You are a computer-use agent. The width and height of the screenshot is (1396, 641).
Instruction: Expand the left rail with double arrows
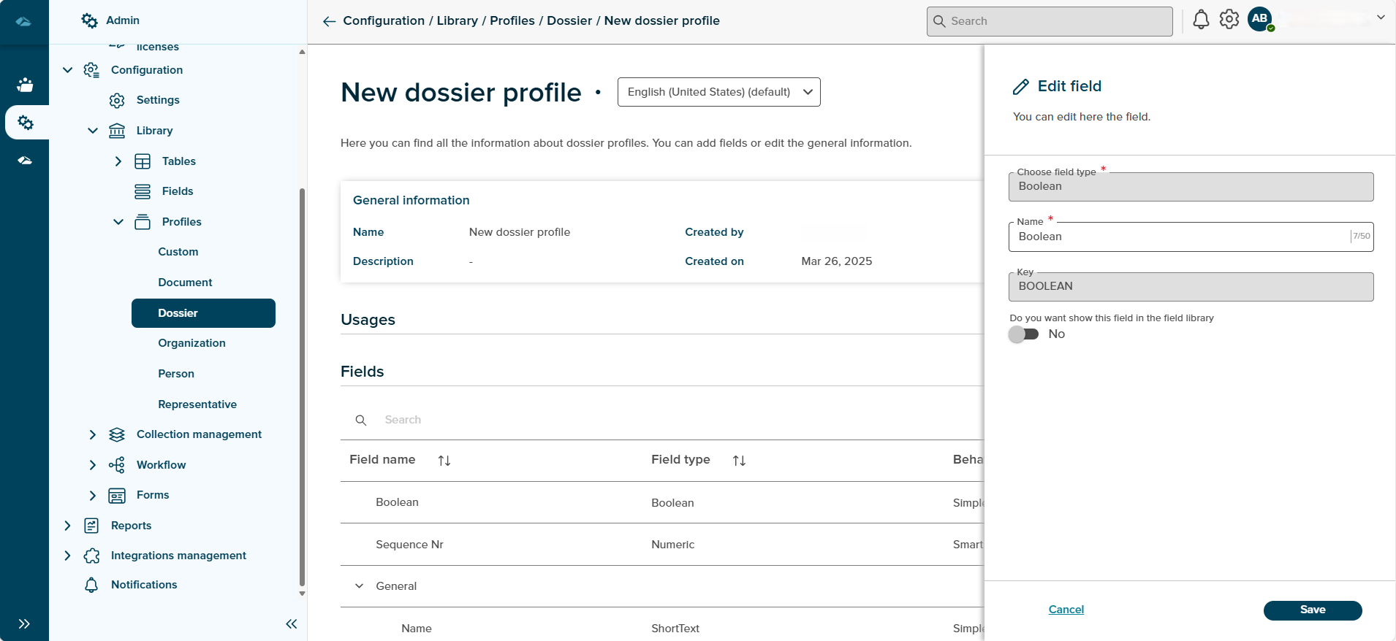[24, 623]
